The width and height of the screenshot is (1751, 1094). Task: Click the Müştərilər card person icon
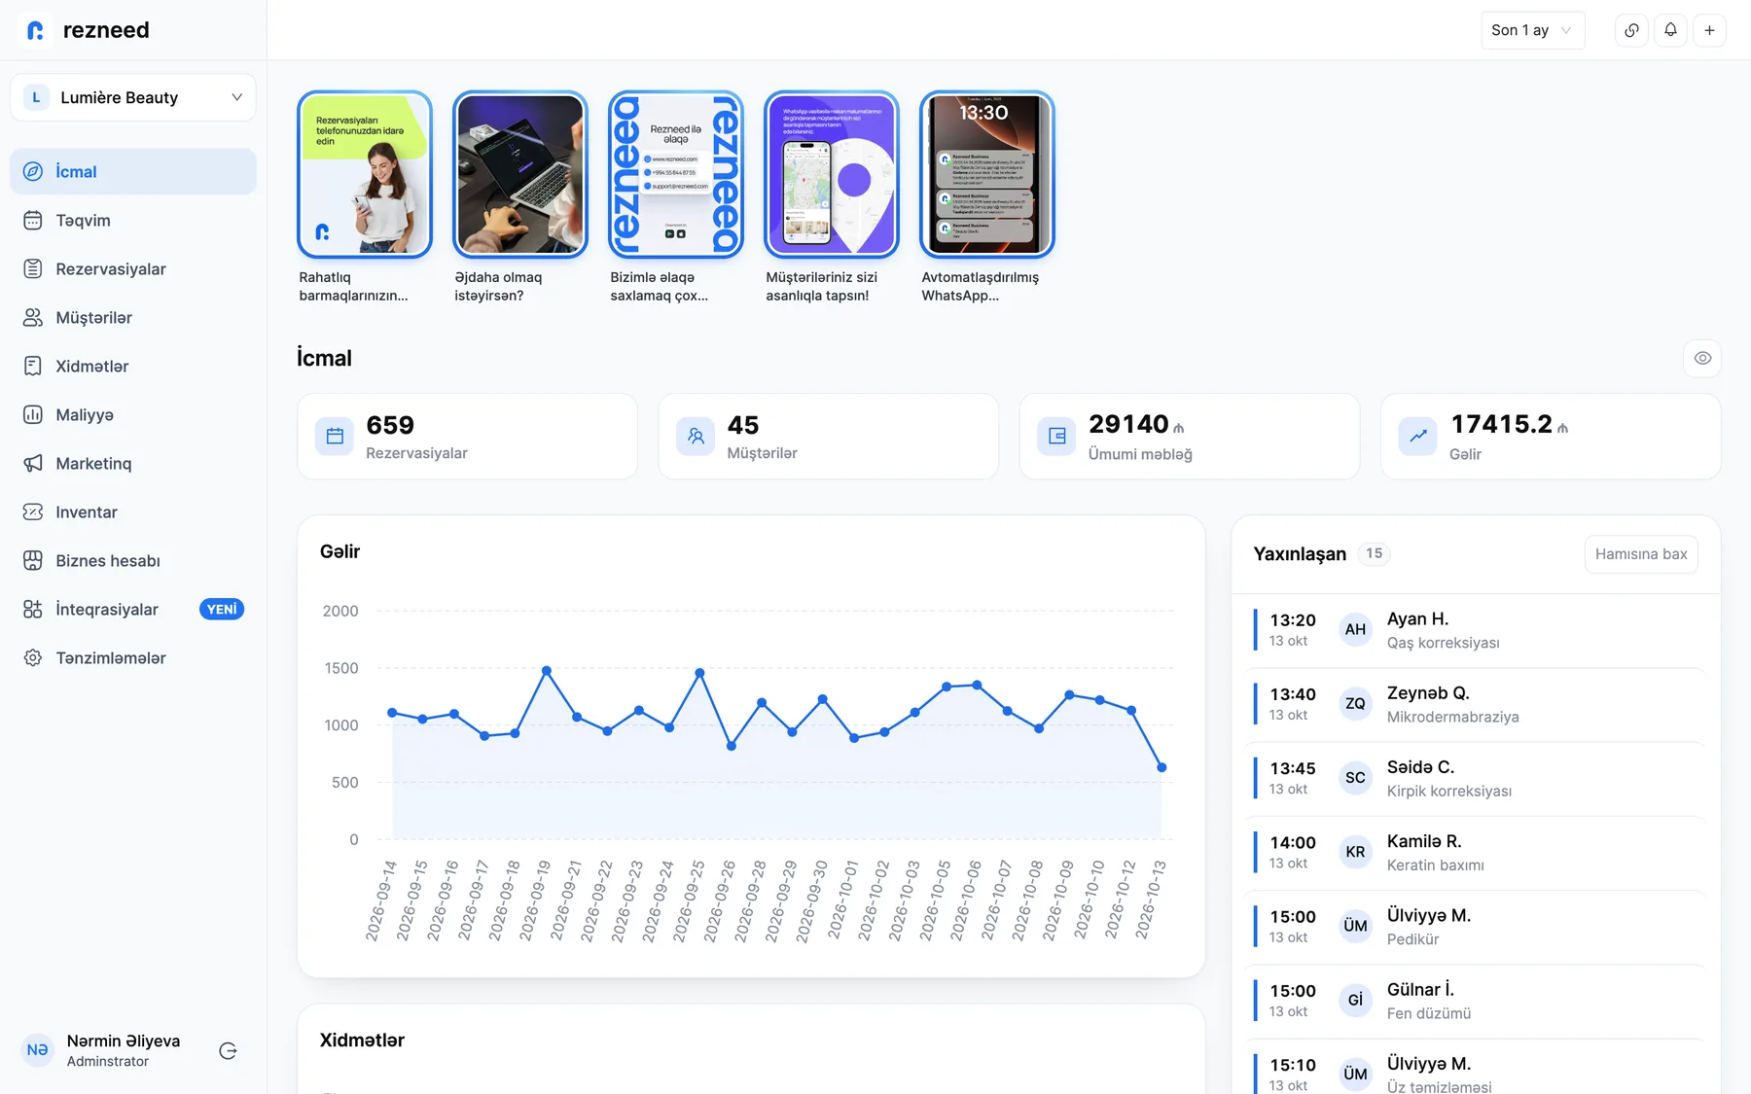click(x=696, y=436)
